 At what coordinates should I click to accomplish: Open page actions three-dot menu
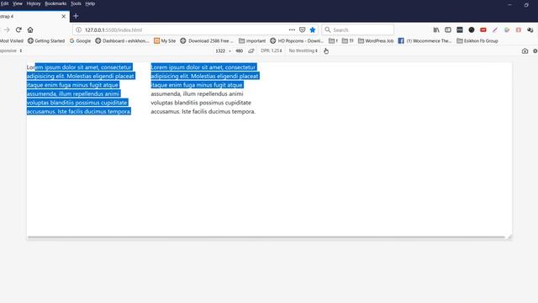(292, 30)
